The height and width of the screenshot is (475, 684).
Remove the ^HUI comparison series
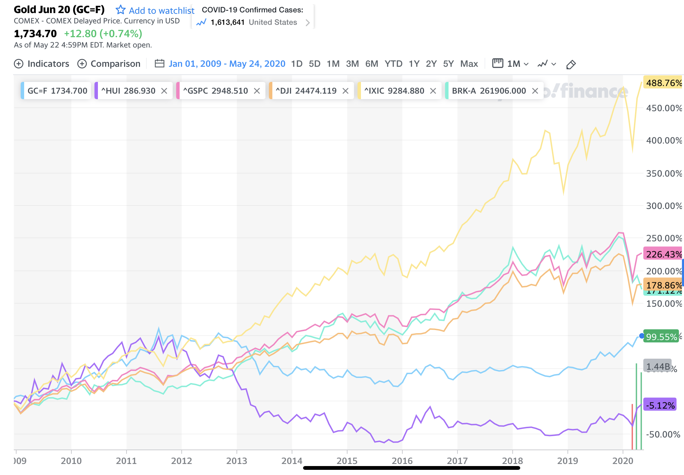click(x=164, y=91)
